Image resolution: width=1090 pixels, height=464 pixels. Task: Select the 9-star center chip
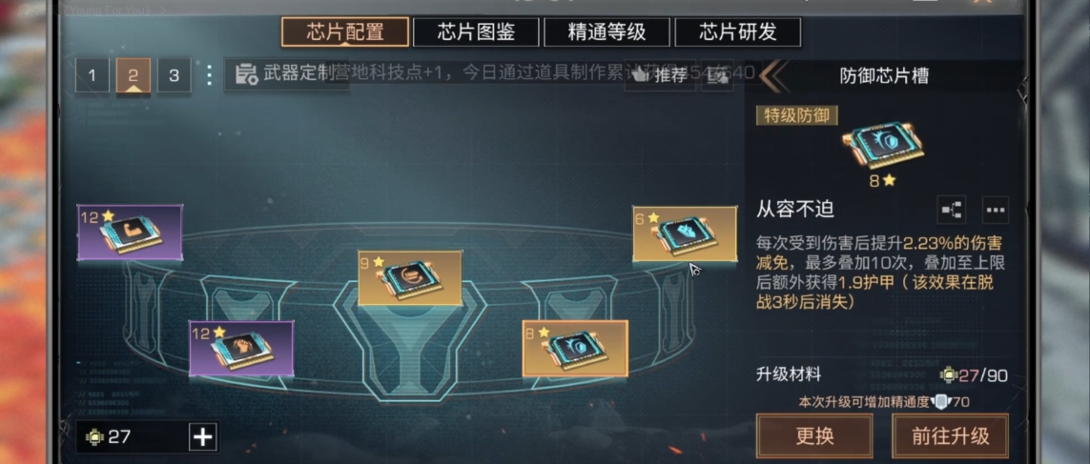410,278
